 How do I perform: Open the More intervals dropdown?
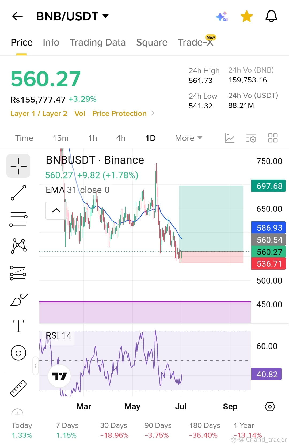(188, 138)
